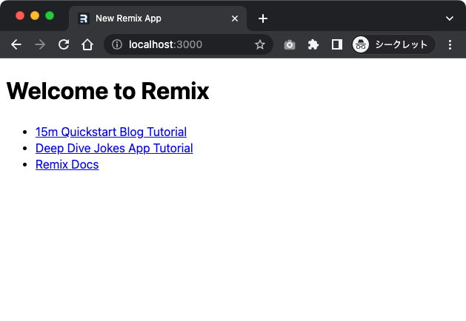Minimize the browser window with yellow button
The height and width of the screenshot is (321, 466).
point(35,16)
